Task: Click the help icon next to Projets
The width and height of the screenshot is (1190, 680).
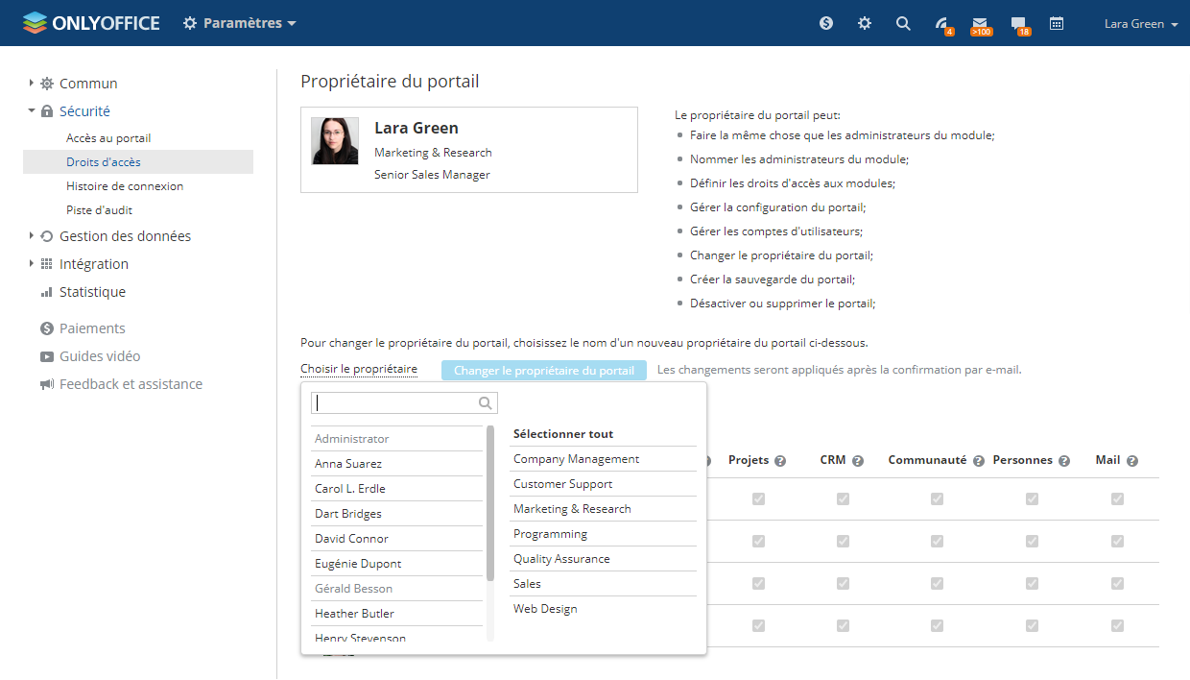Action: pyautogui.click(x=780, y=461)
